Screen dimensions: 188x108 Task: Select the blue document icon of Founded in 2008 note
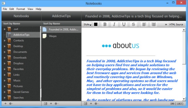point(44,29)
